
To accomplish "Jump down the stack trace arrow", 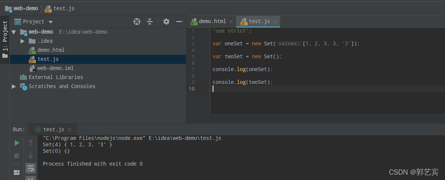I will point(31,155).
